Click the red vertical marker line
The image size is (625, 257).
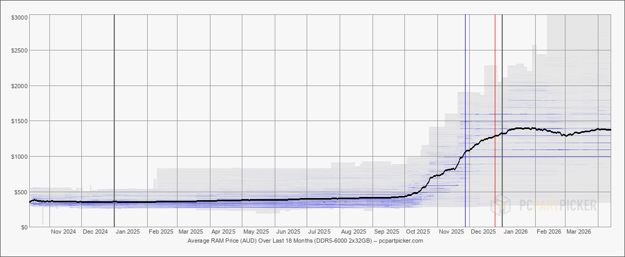(495, 121)
